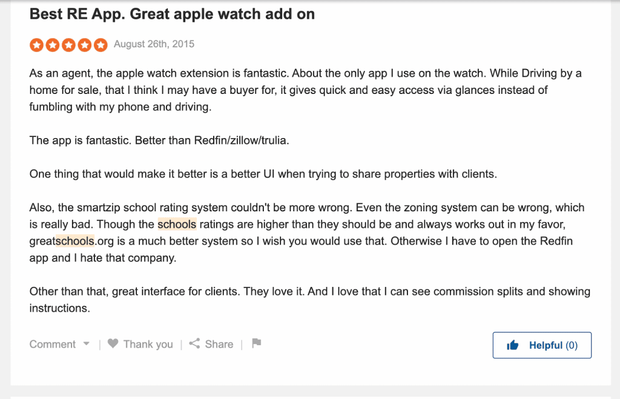Screen dimensions: 620x399
Task: Click the fifth orange rating star
Action: pos(101,45)
